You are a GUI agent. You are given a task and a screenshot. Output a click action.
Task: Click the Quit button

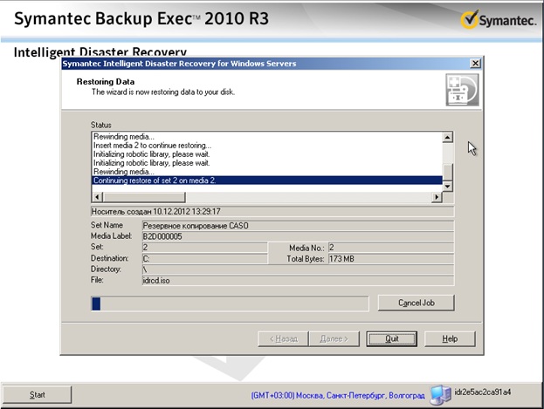[392, 338]
